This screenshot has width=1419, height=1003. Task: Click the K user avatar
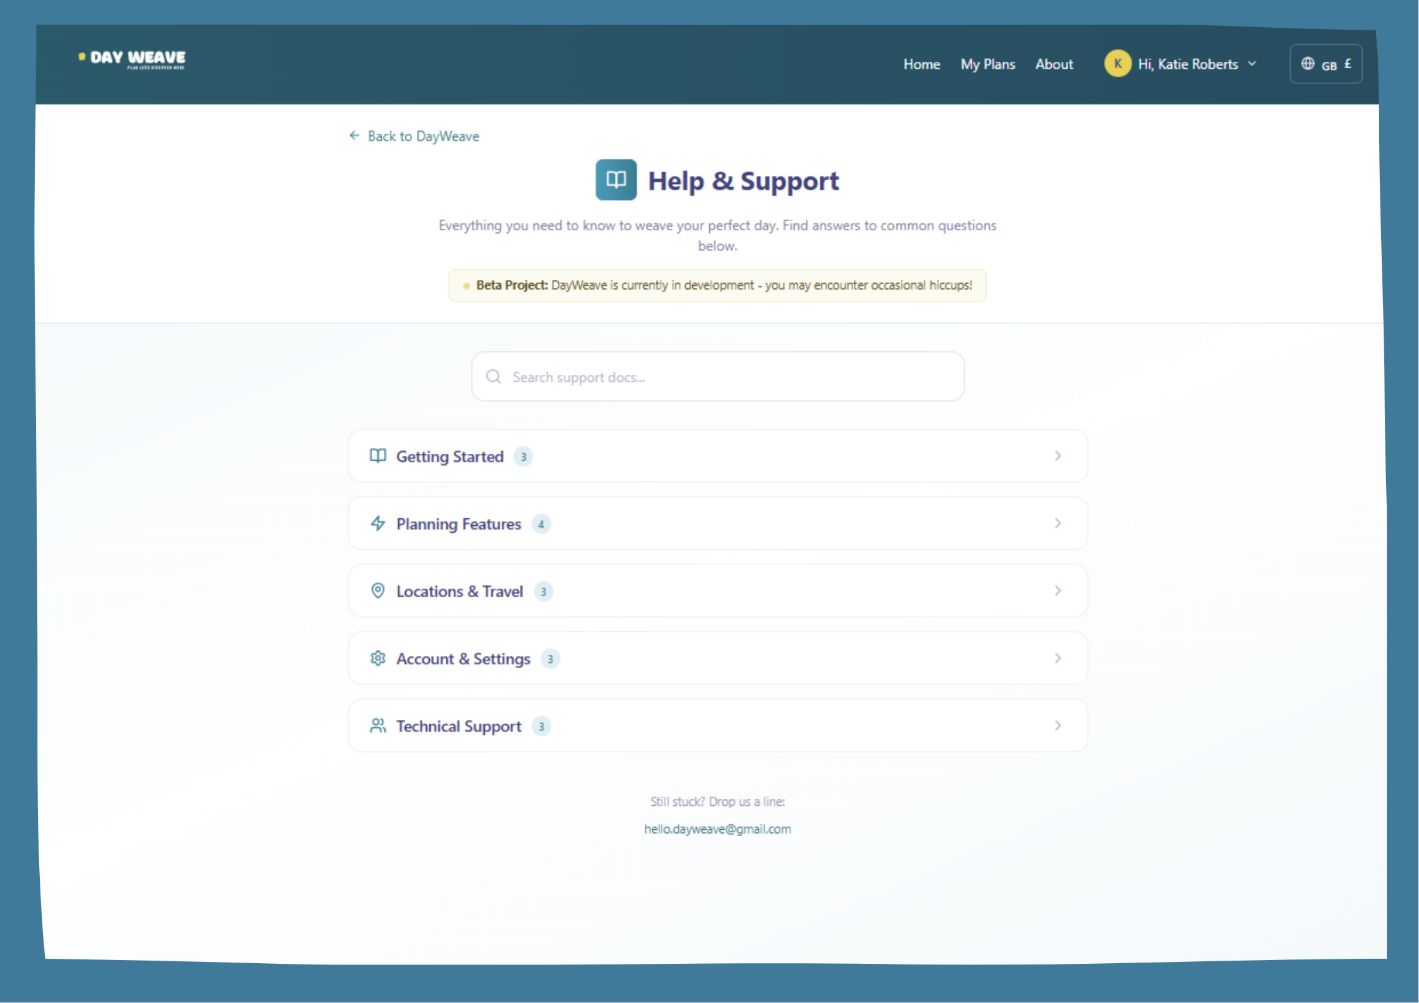1117,64
